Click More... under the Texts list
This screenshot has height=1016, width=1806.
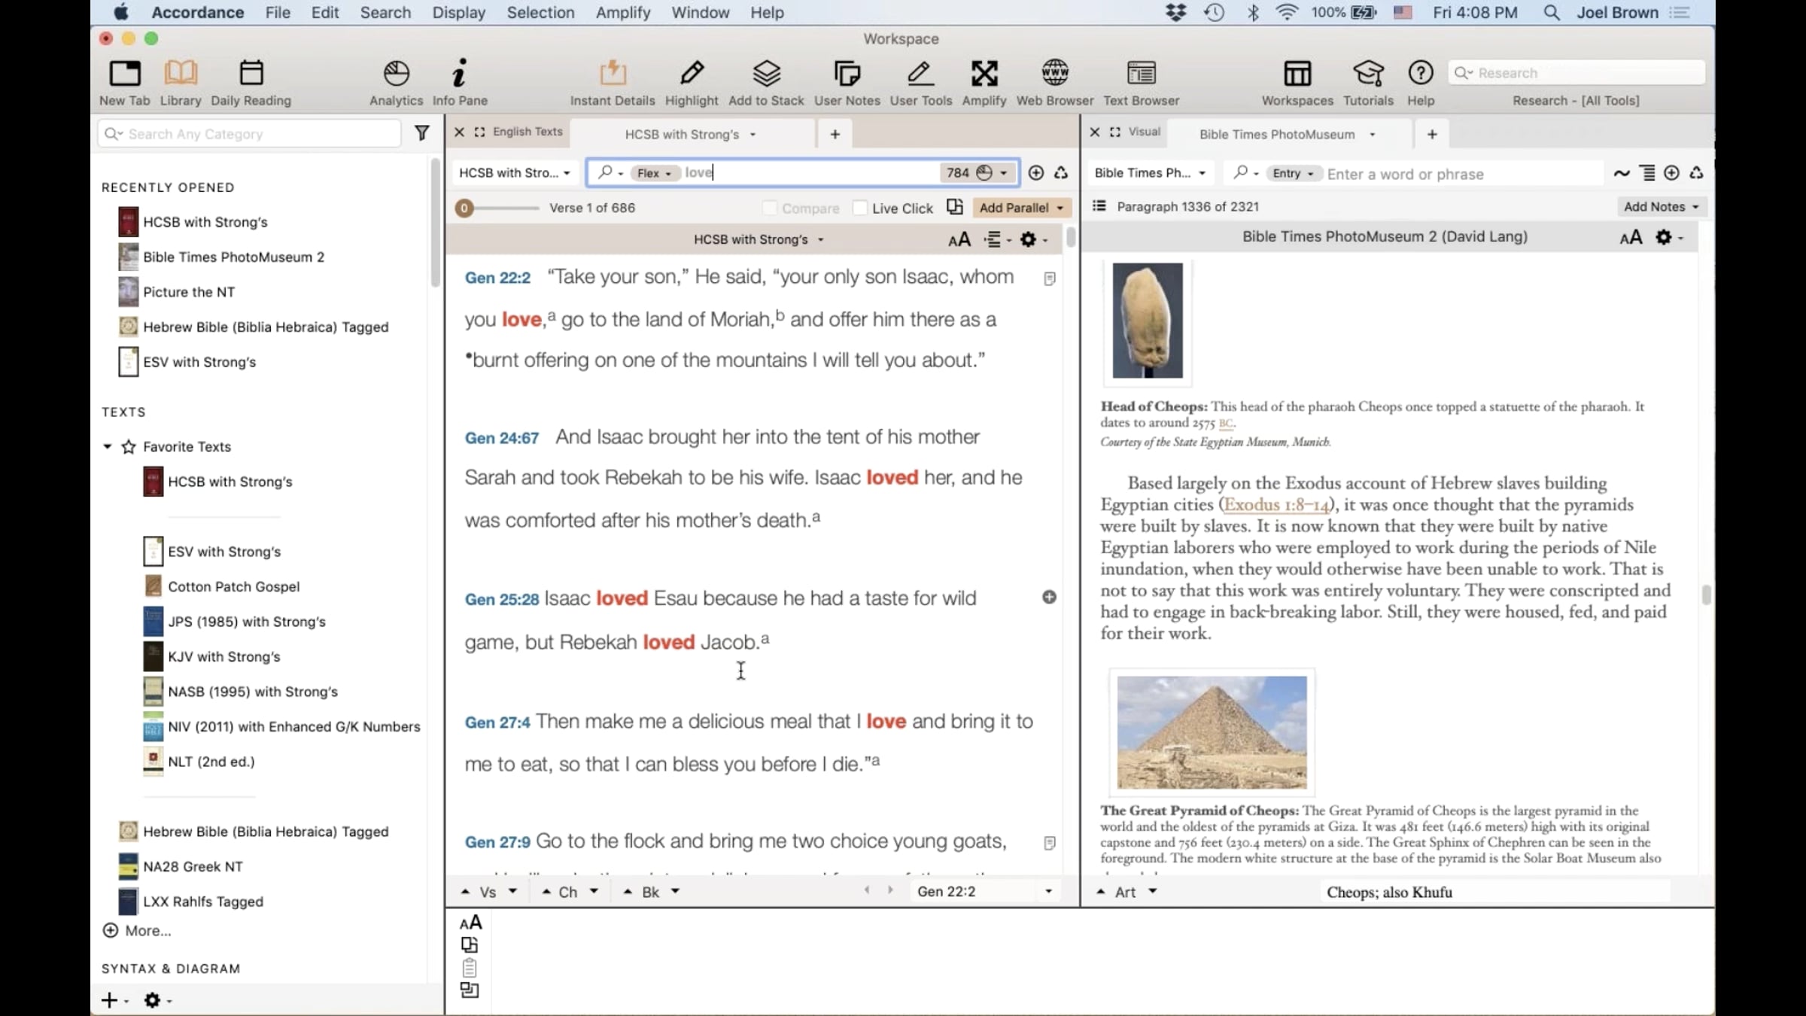click(x=147, y=930)
